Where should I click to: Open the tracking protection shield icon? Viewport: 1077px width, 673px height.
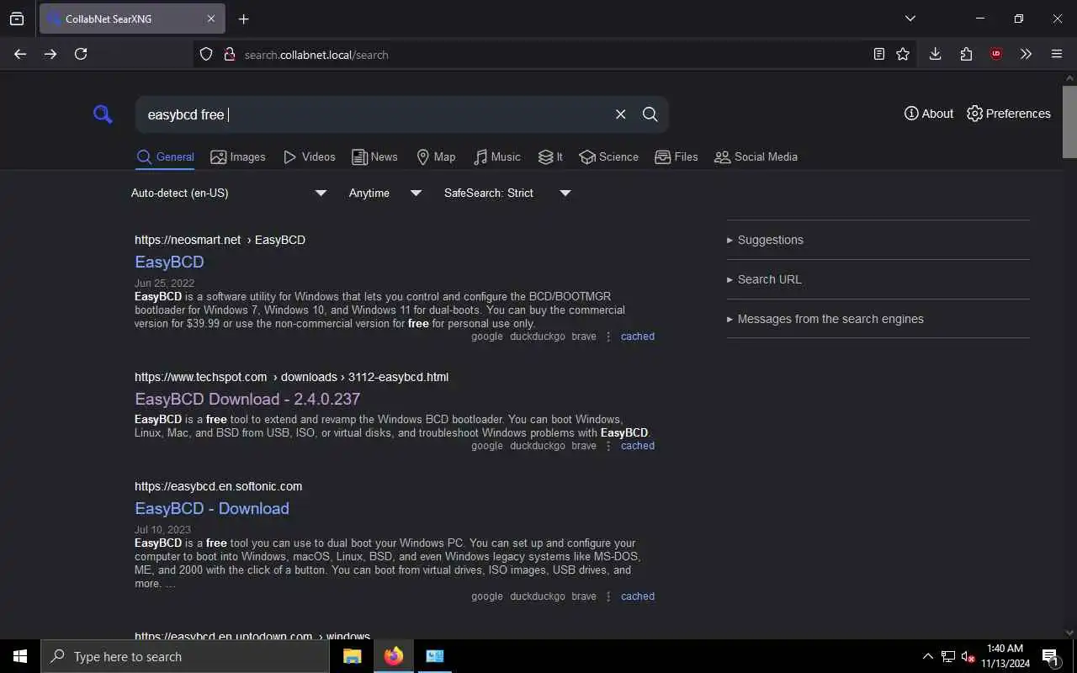(206, 54)
